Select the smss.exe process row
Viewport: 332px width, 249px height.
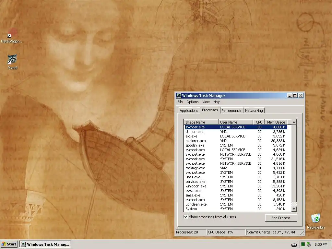pyautogui.click(x=235, y=195)
